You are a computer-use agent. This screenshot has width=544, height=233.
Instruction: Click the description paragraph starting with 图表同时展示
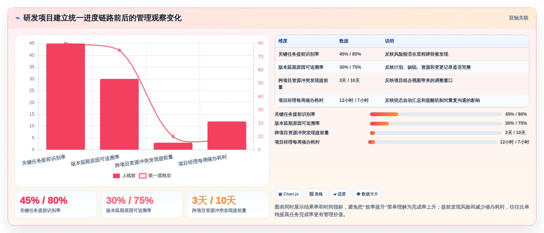(402, 211)
